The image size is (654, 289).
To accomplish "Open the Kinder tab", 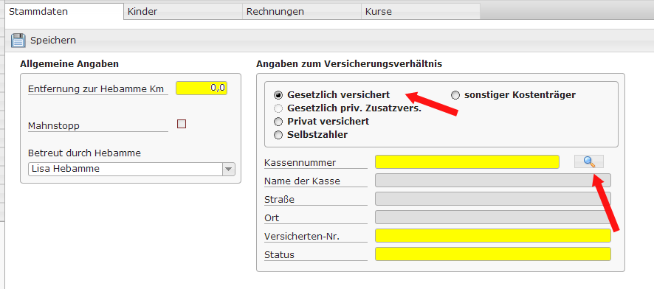I will pos(183,11).
